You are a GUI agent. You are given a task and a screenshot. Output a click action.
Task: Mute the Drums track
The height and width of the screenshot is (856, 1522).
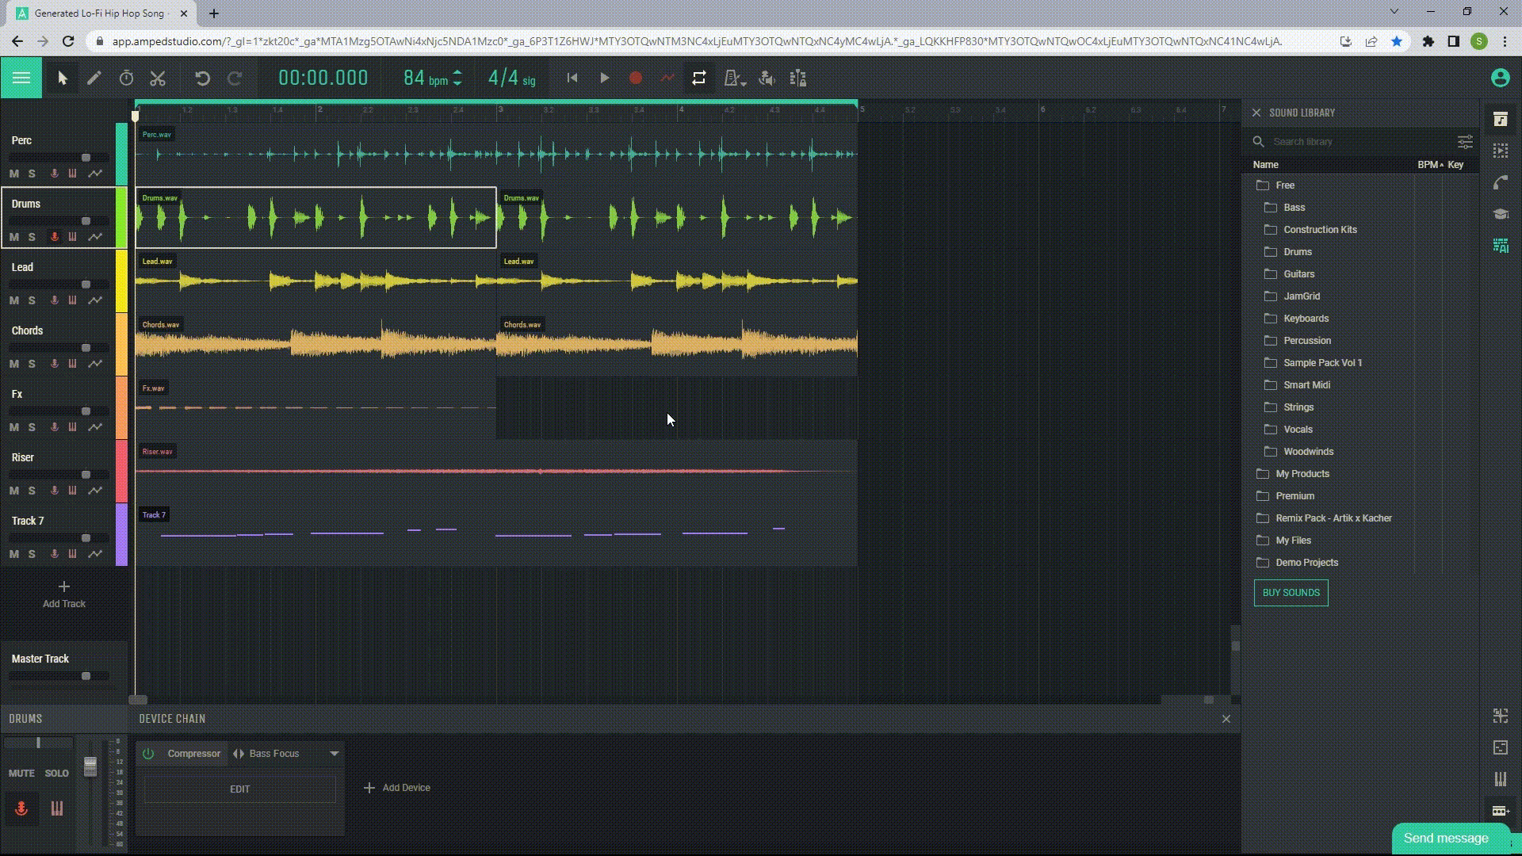(14, 236)
